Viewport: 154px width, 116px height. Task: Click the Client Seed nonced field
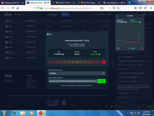pyautogui.click(x=77, y=73)
